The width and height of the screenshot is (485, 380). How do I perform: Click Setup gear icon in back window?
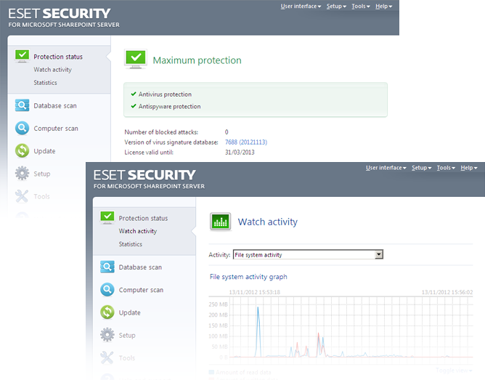pyautogui.click(x=22, y=174)
